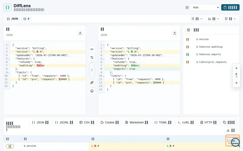Click the Markdown export button
The width and height of the screenshot is (243, 151).
(136, 122)
